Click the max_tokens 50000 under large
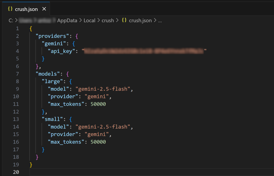This screenshot has width=274, height=176. point(98,104)
